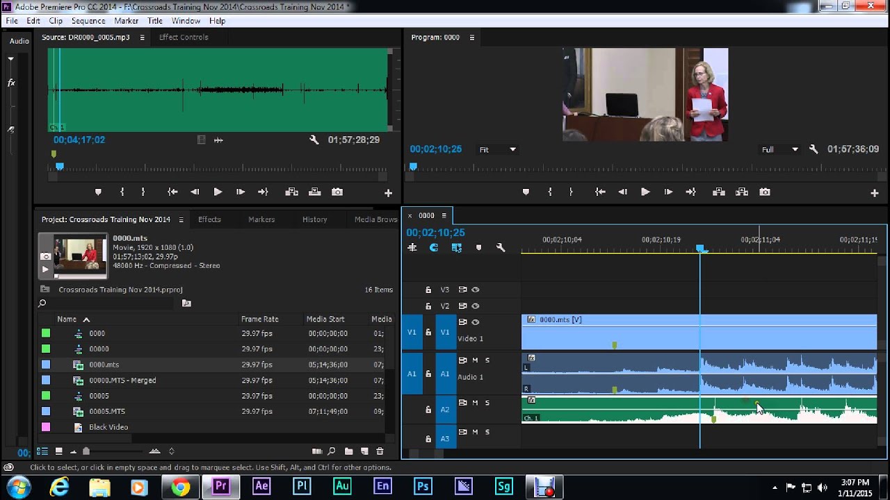Click the Media Start column header
The width and height of the screenshot is (890, 500).
tap(325, 319)
